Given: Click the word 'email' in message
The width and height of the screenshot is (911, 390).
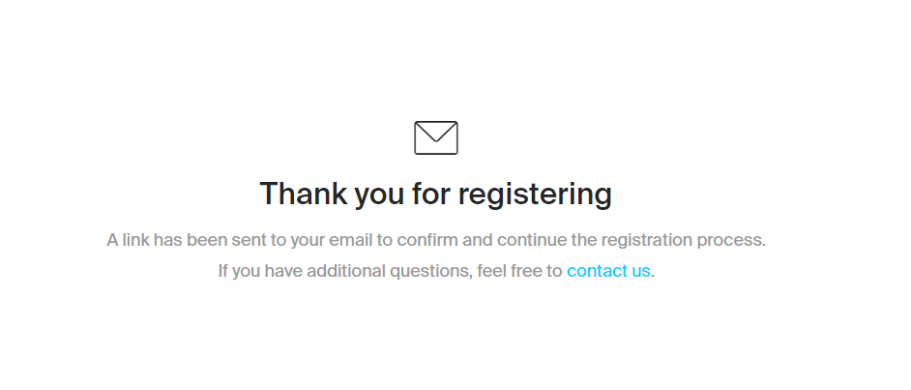Looking at the screenshot, I should pos(350,239).
